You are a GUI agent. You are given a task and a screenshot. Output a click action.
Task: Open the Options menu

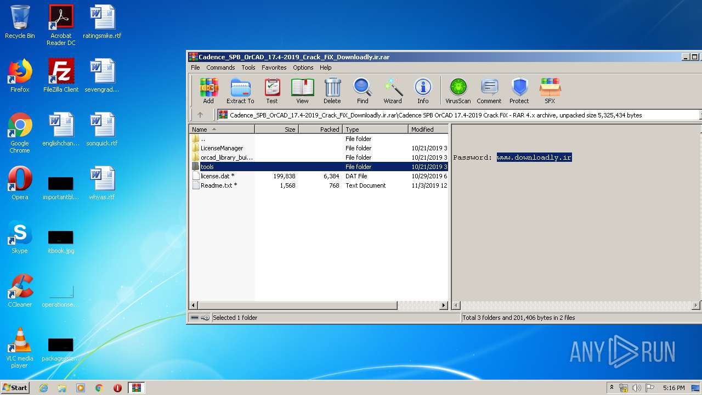click(x=303, y=67)
